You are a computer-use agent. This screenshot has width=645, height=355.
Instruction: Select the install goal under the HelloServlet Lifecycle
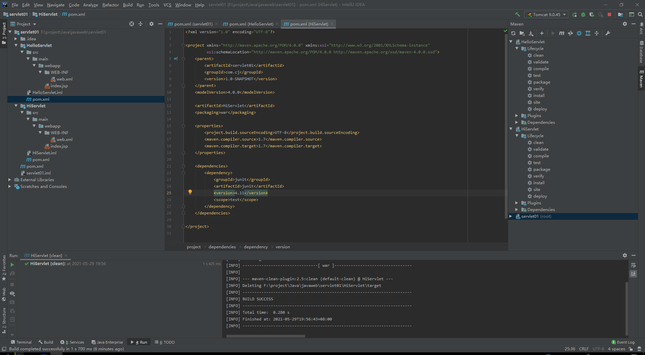point(539,95)
